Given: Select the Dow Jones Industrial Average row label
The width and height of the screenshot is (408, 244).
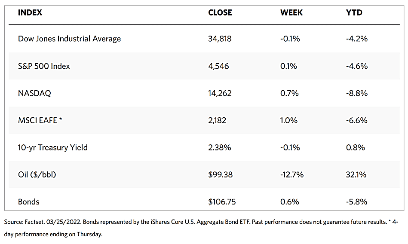Looking at the screenshot, I should tap(69, 39).
